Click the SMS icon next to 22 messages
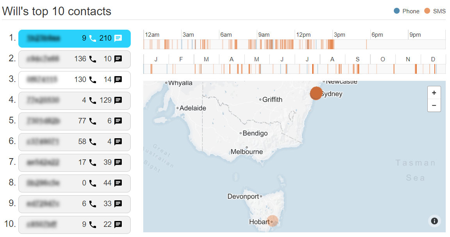The width and height of the screenshot is (450, 237). [x=118, y=225]
